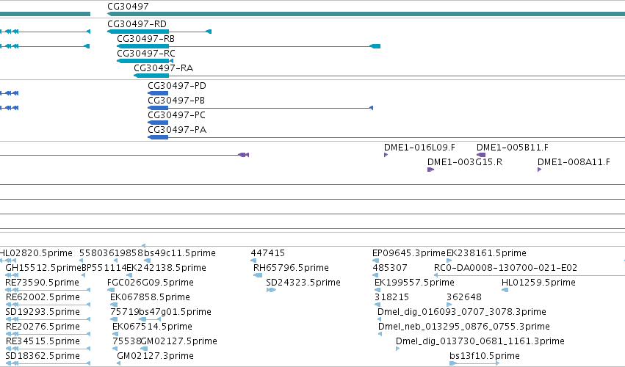Click EST EK067858.5prime

150,297
